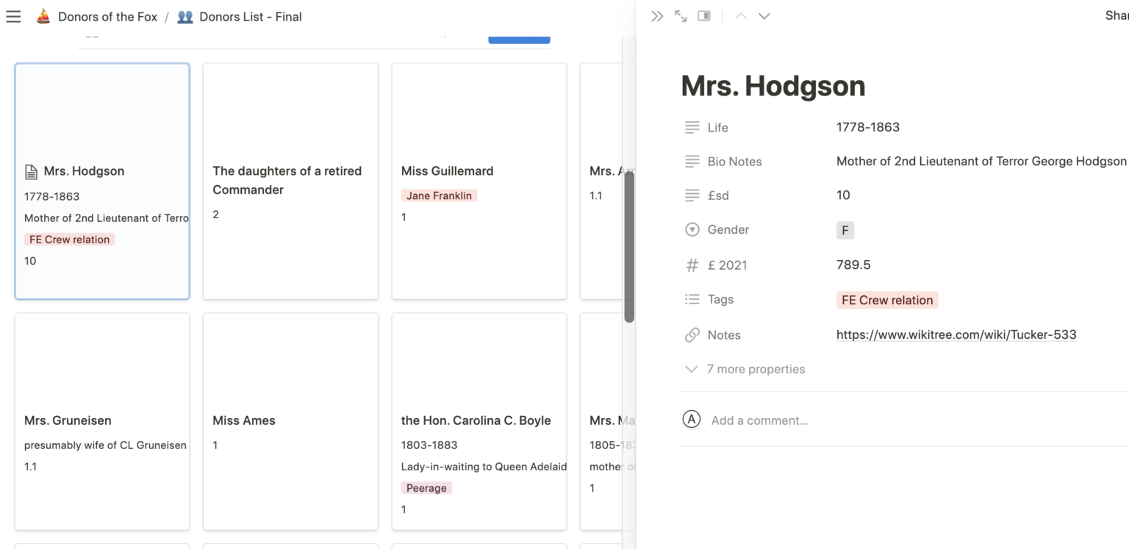Click the Notes link property icon
This screenshot has width=1129, height=549.
(692, 335)
